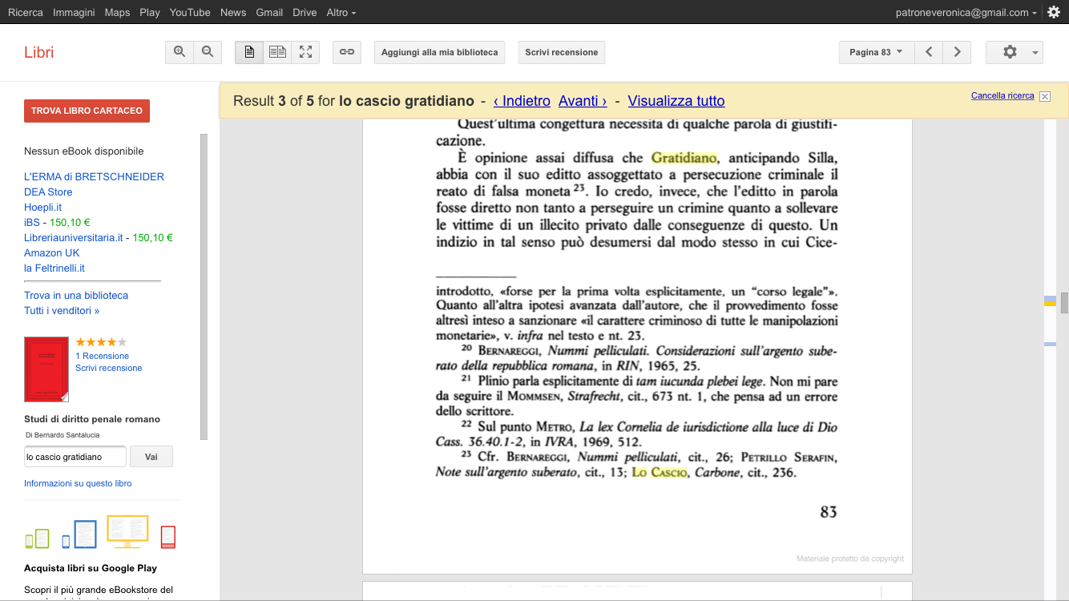Open L'ERMA di BRETSCHNEIDER seller link
This screenshot has width=1069, height=601.
click(94, 176)
